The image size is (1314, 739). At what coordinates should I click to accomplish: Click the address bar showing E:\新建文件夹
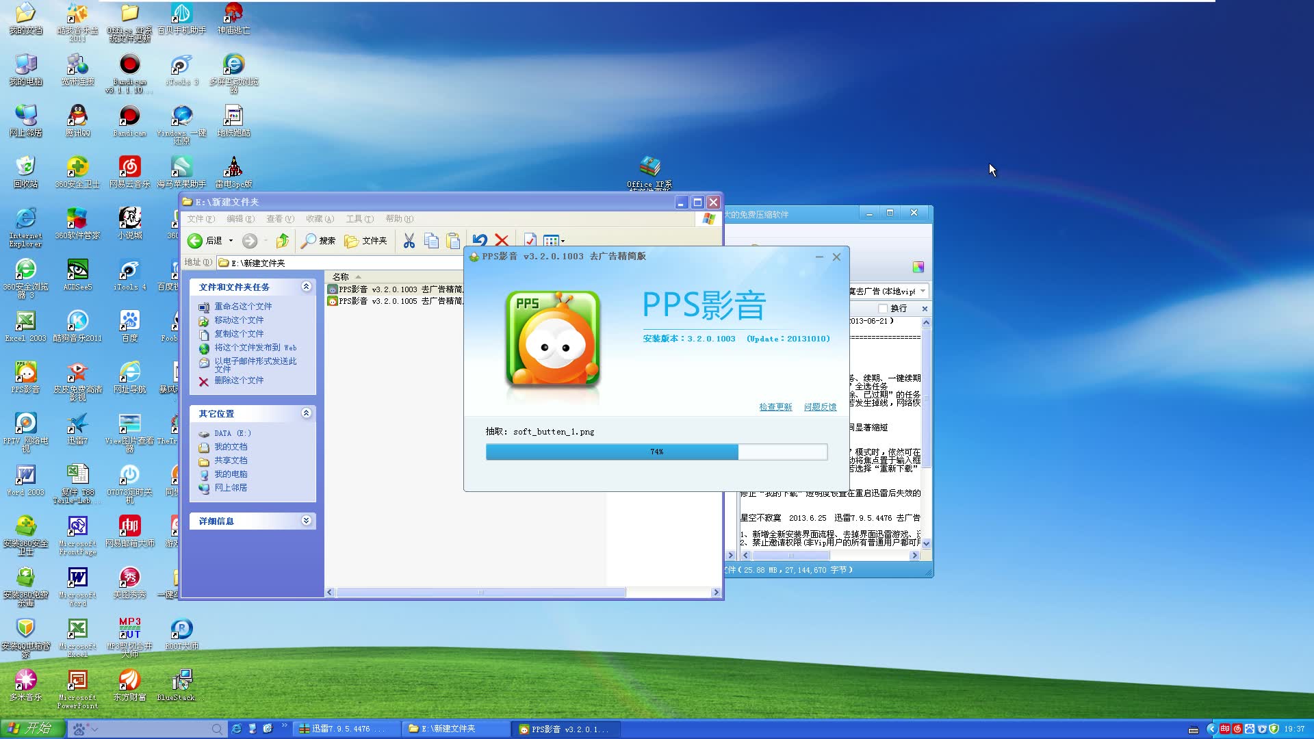coord(339,263)
